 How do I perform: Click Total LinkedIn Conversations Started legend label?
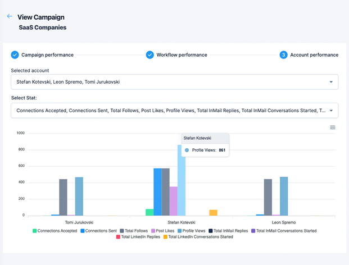pyautogui.click(x=201, y=237)
